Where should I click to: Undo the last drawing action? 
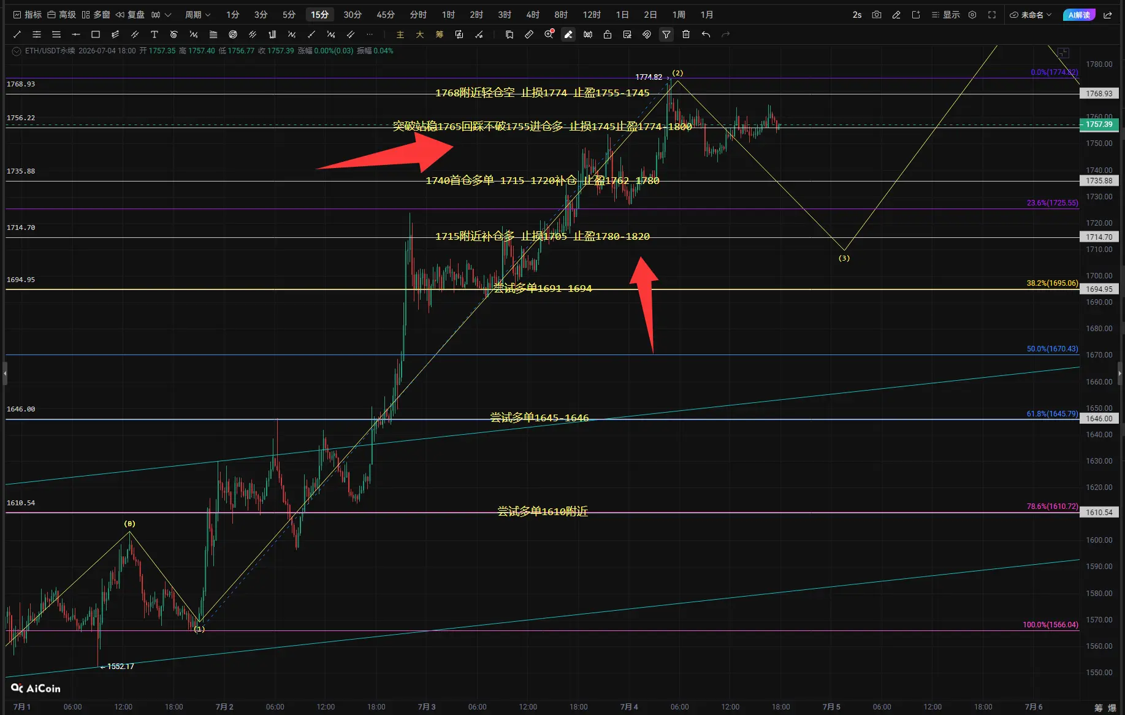[x=706, y=34]
